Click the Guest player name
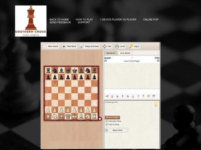The image size is (201, 150). pos(108,58)
